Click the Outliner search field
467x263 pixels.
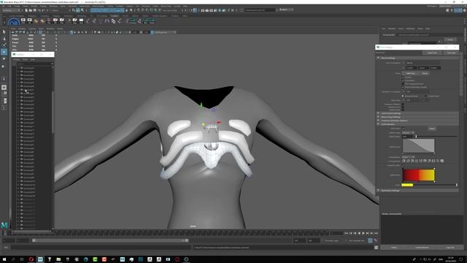[x=34, y=64]
